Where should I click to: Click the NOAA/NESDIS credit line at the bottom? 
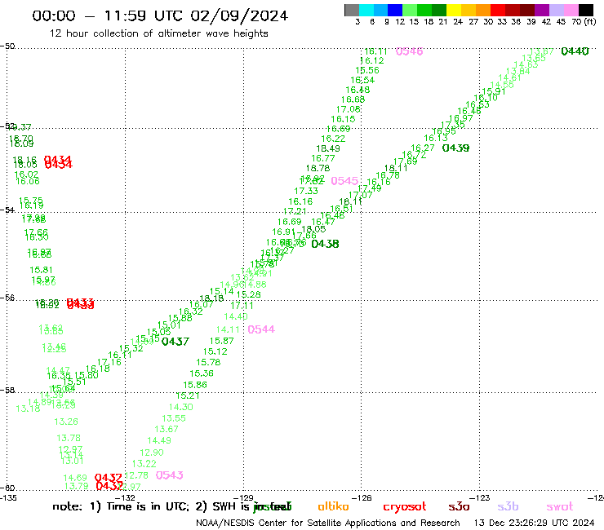pos(328,523)
